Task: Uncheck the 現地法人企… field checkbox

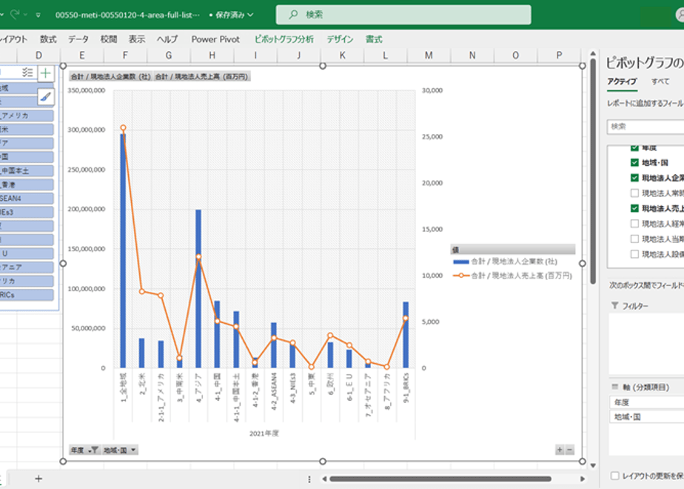Action: coord(634,178)
